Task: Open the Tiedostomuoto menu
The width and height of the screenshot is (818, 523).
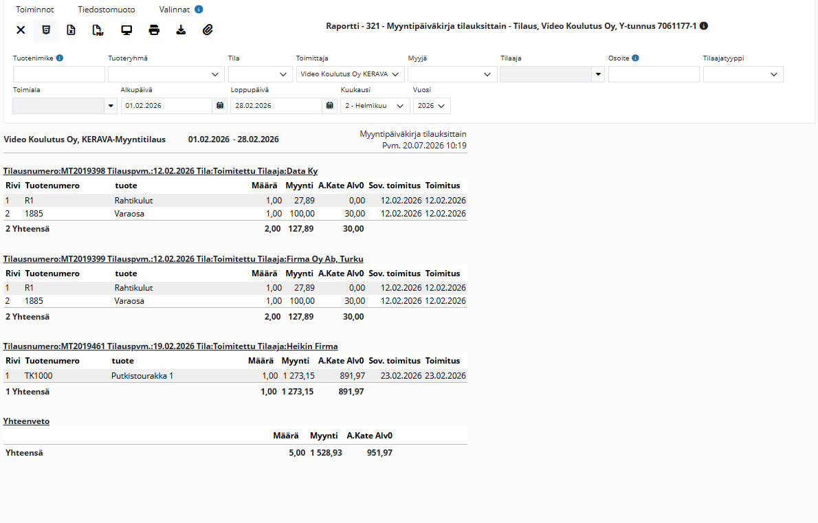Action: coord(107,10)
